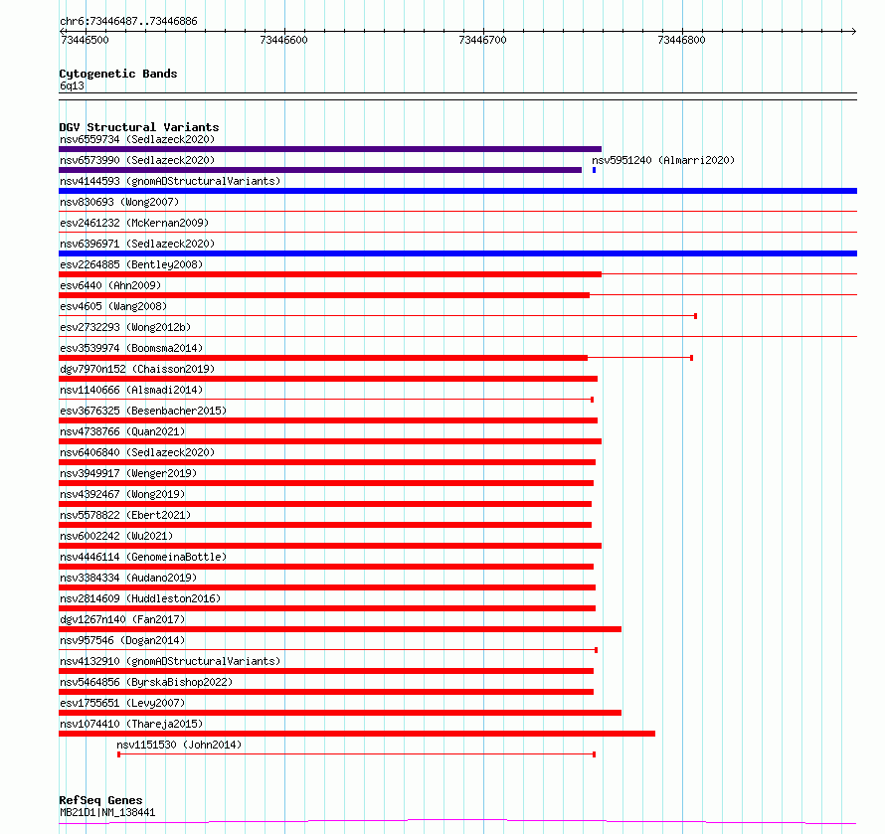Click ruler position 73446700

coord(482,40)
